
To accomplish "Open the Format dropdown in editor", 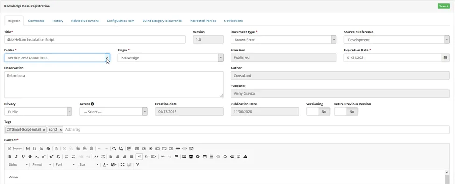I will click(x=42, y=164).
